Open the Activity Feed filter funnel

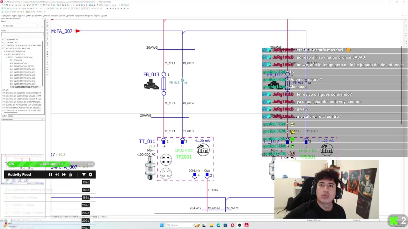(84, 174)
